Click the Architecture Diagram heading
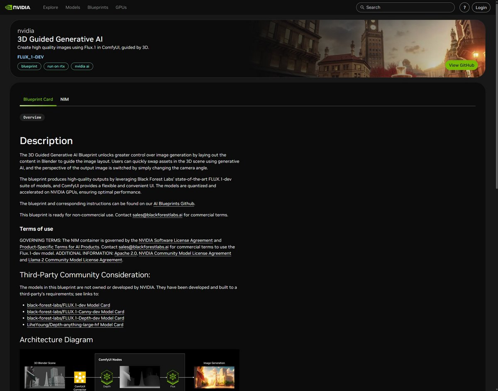498x391 pixels. pyautogui.click(x=56, y=340)
